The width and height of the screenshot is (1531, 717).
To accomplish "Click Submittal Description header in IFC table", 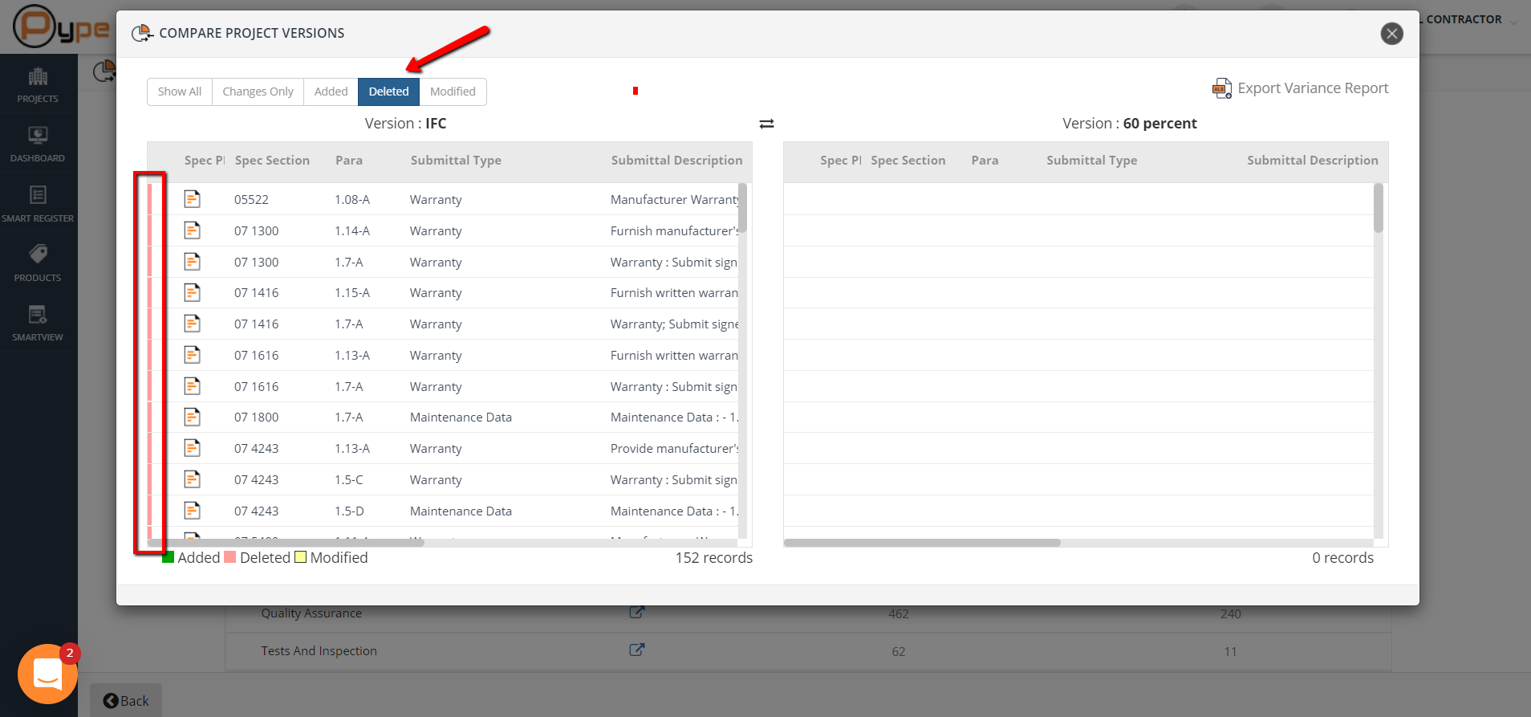I will pyautogui.click(x=676, y=161).
